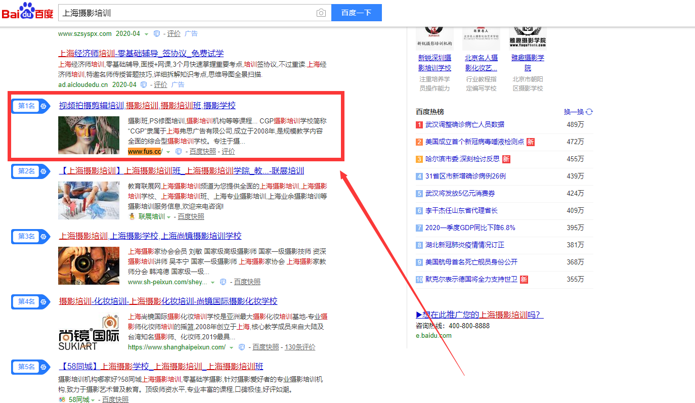Open hot topic 美国航母首名死亡舰员身份公开

pyautogui.click(x=472, y=262)
